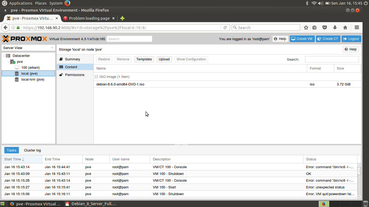This screenshot has height=207, width=369.
Task: Click the Firefox launcher icon in top panel
Action: (67, 3)
